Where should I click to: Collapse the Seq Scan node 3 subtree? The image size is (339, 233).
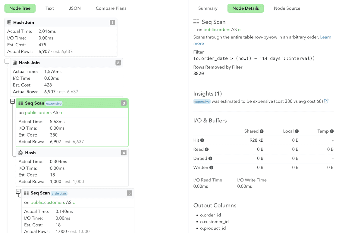tap(12, 101)
